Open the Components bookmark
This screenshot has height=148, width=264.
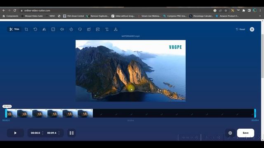pos(10,16)
